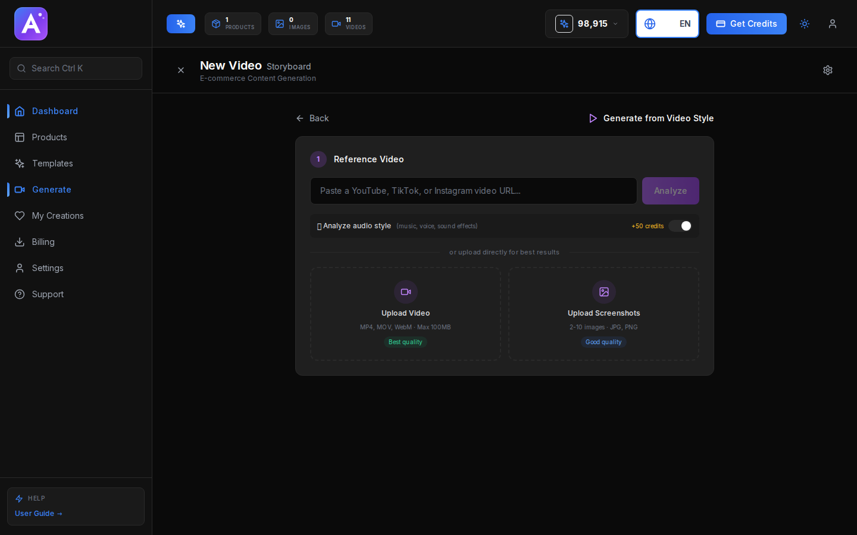Open Templates from the sidebar
This screenshot has height=535, width=857.
(52, 163)
